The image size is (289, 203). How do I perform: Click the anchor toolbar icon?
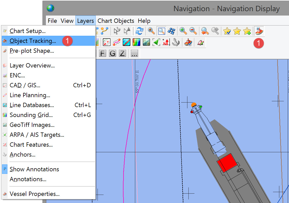click(176, 42)
